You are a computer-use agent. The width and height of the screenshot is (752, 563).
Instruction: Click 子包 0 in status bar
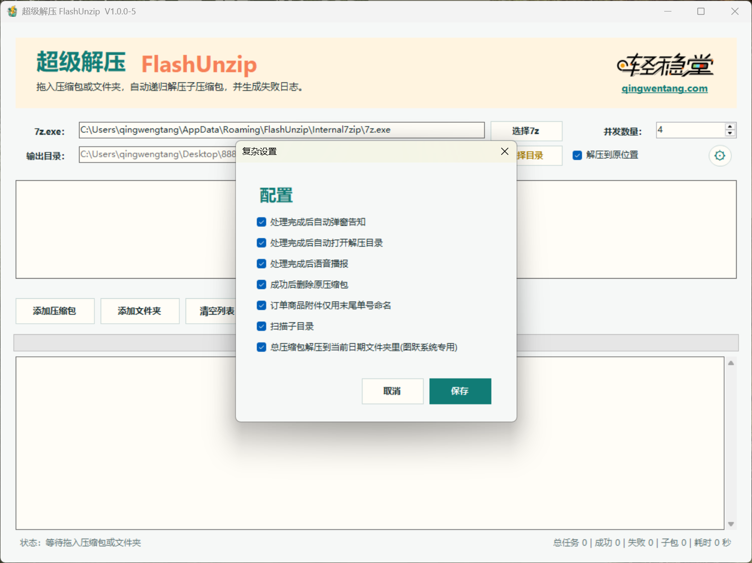[674, 542]
